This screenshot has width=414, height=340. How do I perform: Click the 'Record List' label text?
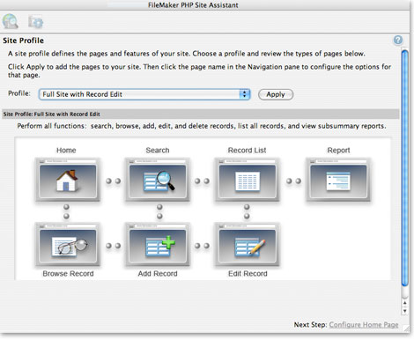point(247,150)
